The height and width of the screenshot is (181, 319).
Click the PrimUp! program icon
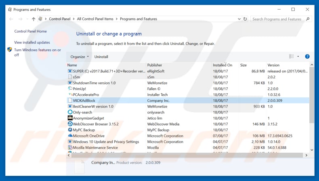coord(70,88)
